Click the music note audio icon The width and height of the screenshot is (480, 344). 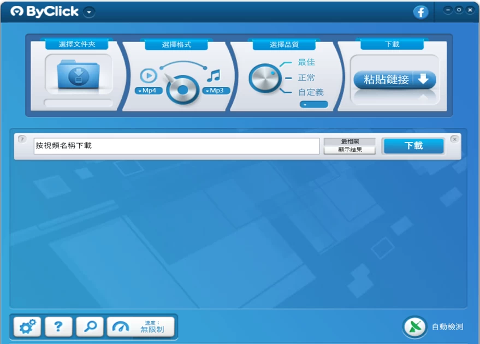pyautogui.click(x=213, y=75)
